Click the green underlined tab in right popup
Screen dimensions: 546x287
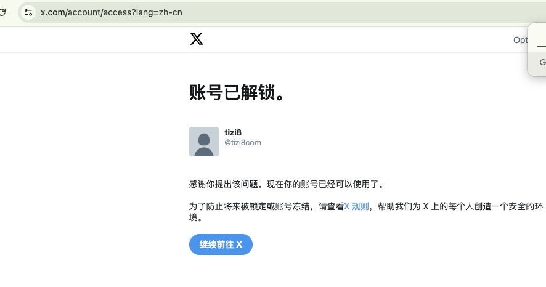point(542,46)
